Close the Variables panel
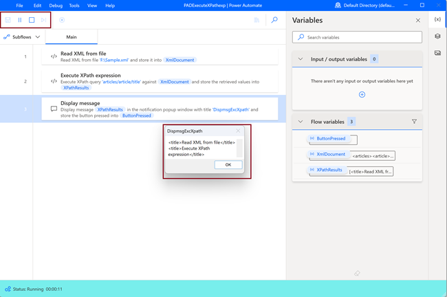This screenshot has height=297, width=447. 418,21
